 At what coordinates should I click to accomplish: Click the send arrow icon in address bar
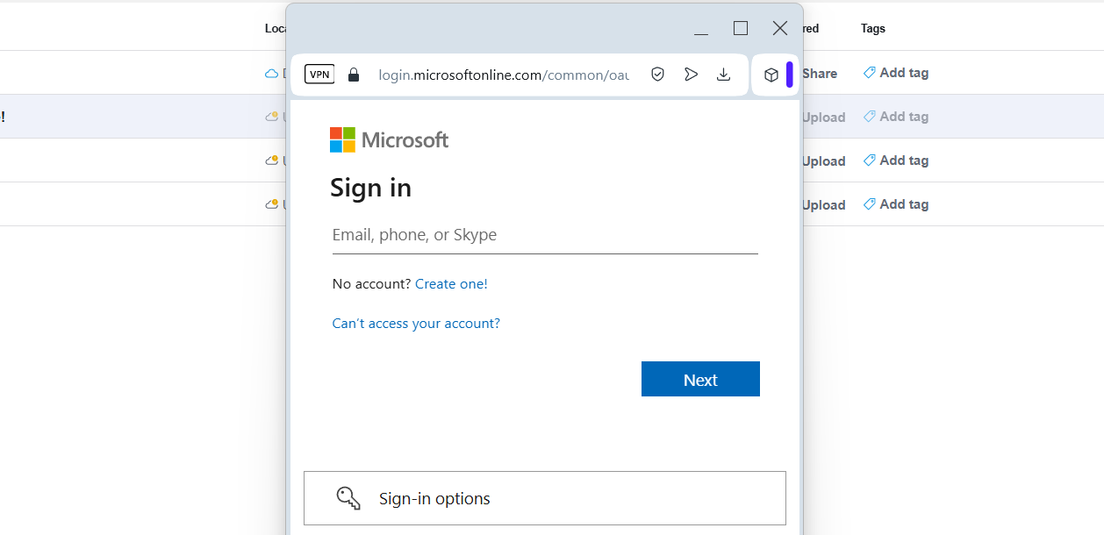click(691, 75)
